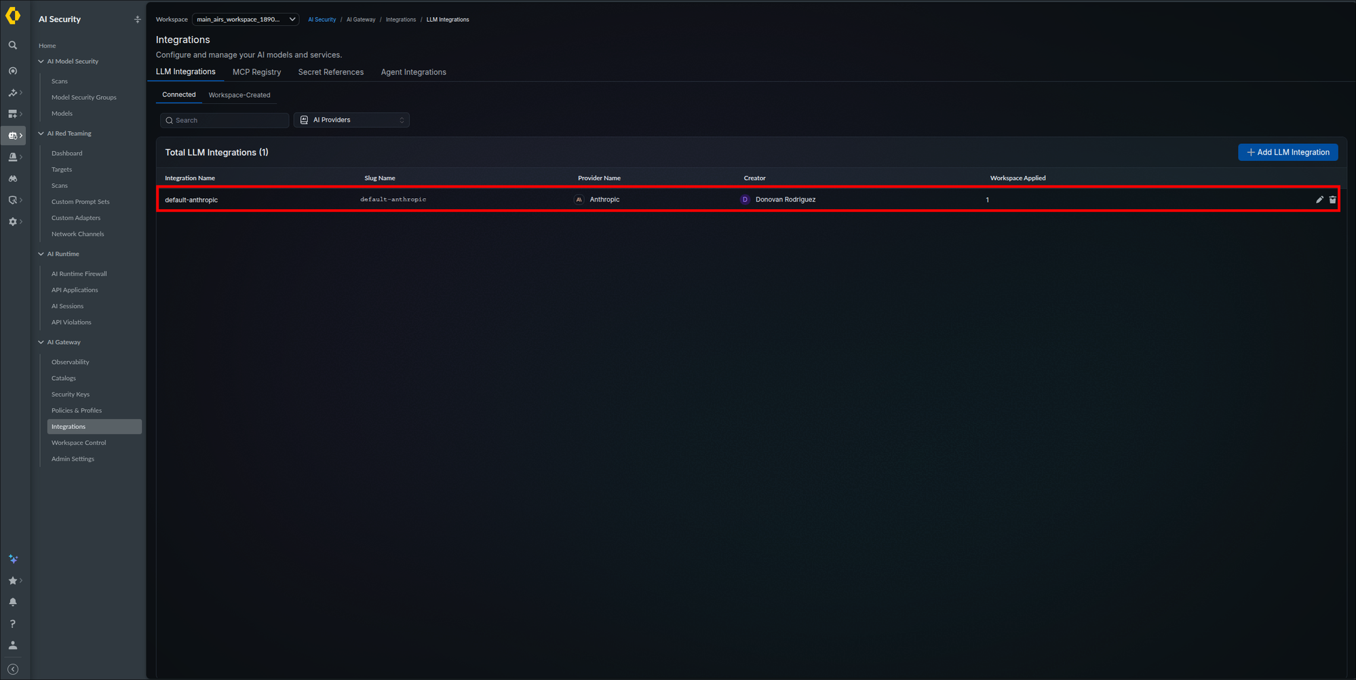Switch to the Agent Integrations tab
This screenshot has height=680, width=1356.
[413, 72]
